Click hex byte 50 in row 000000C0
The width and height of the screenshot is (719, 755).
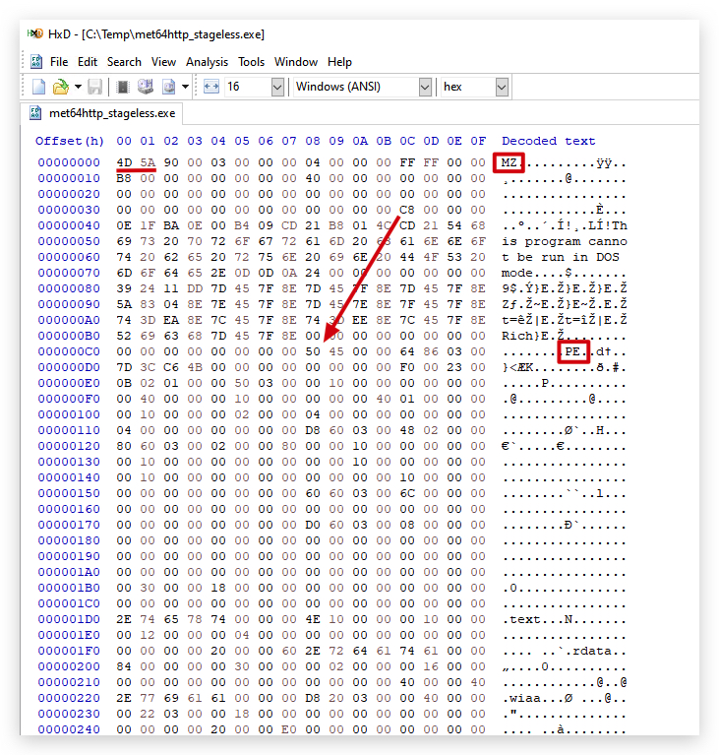[x=313, y=351]
